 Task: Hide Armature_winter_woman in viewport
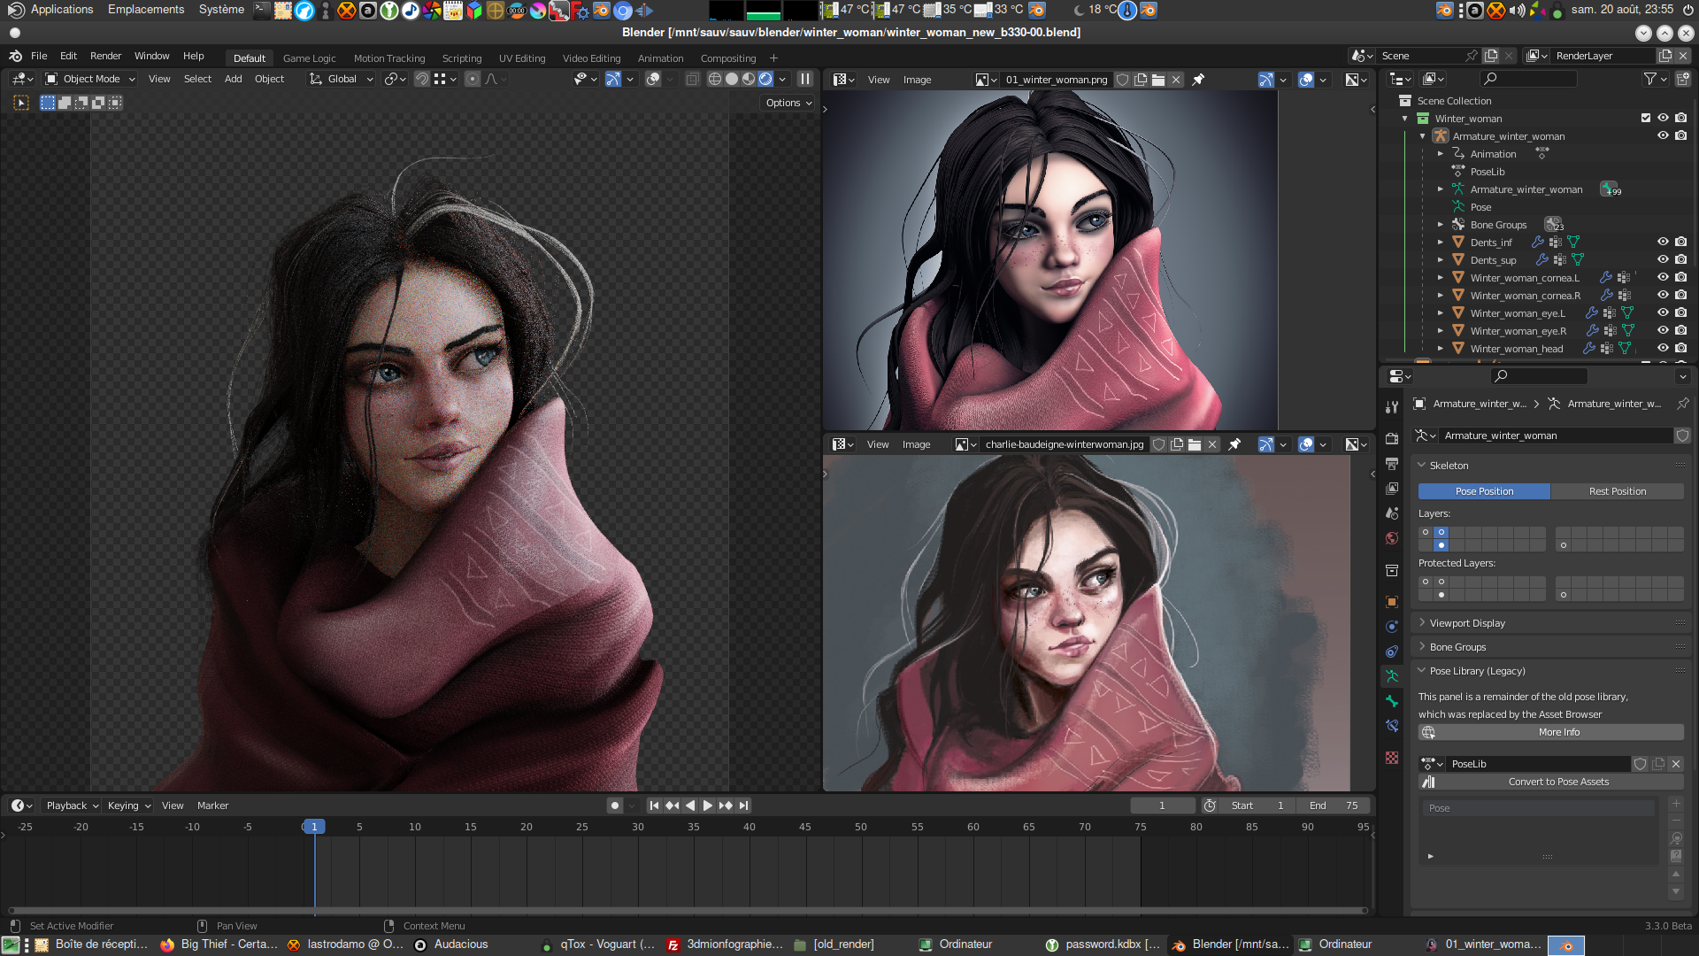[x=1663, y=135]
